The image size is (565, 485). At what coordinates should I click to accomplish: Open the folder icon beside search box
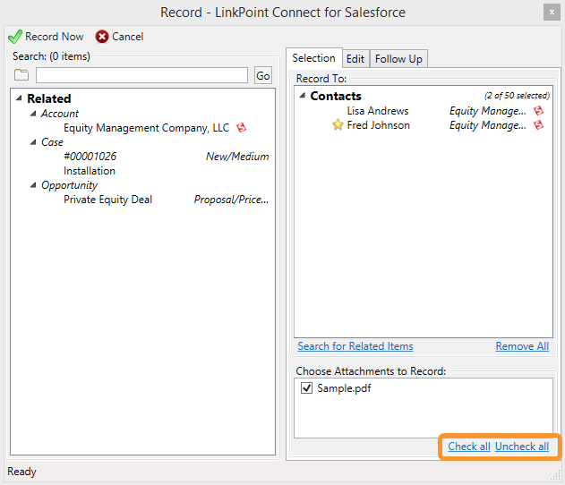tap(21, 75)
